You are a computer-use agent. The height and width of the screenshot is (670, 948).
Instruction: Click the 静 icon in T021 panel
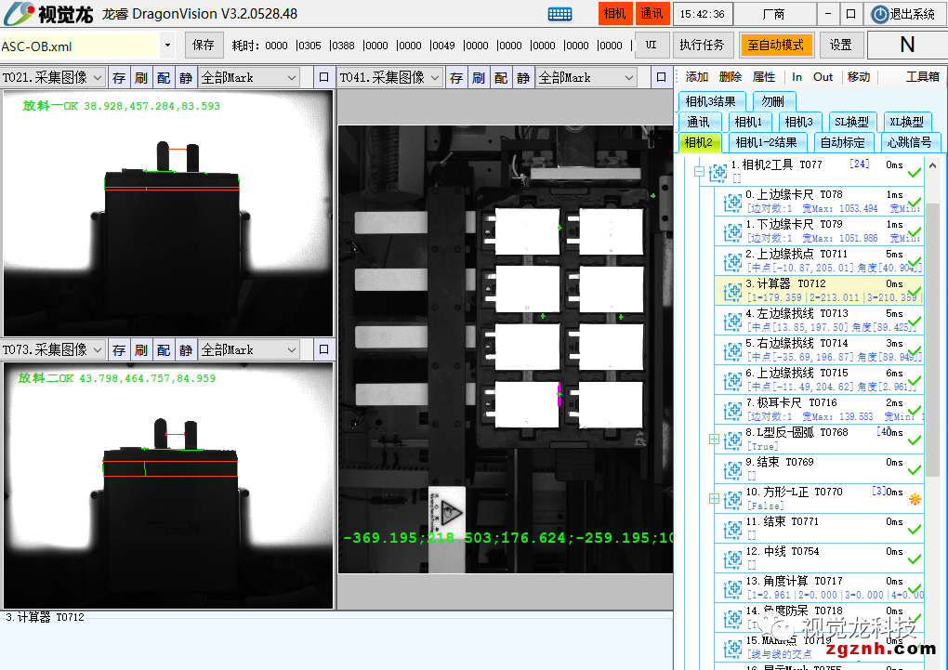(x=186, y=78)
